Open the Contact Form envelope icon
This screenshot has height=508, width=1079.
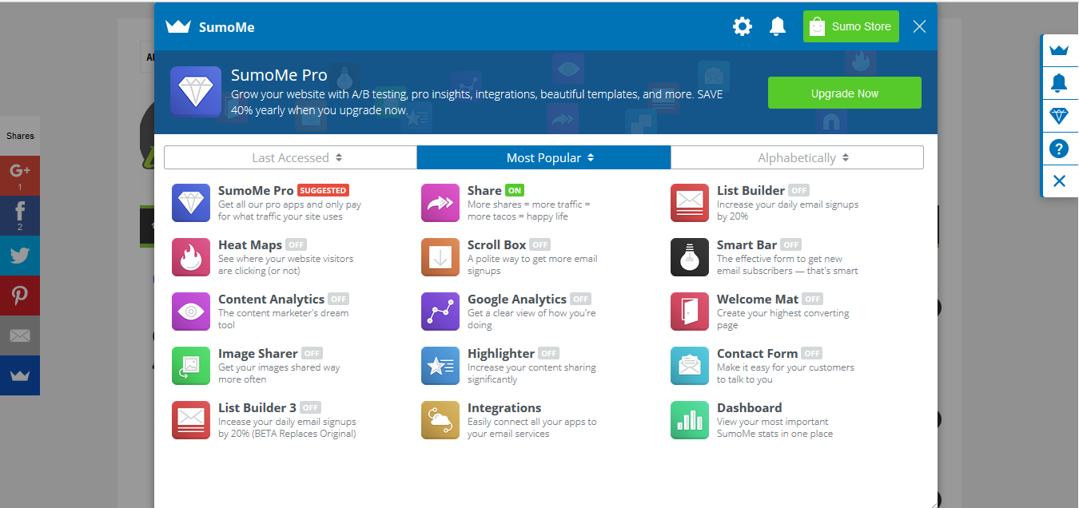tap(690, 366)
